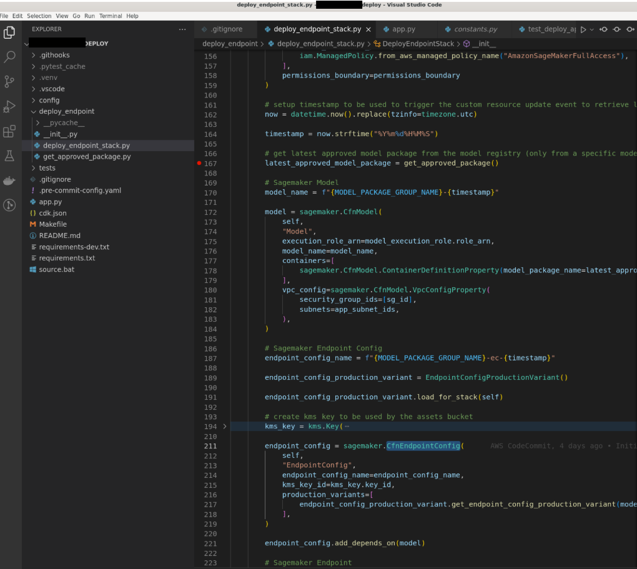Screen dimensions: 637x569
Task: Switch to the app.py editor tab
Action: [x=403, y=29]
